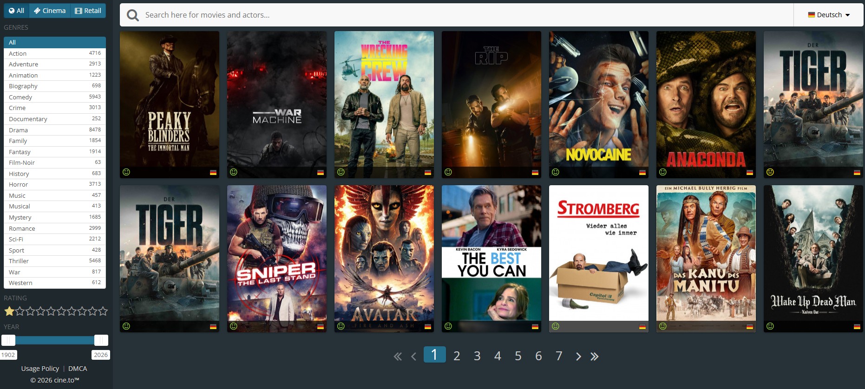Jump to the first page double arrow

pos(398,357)
